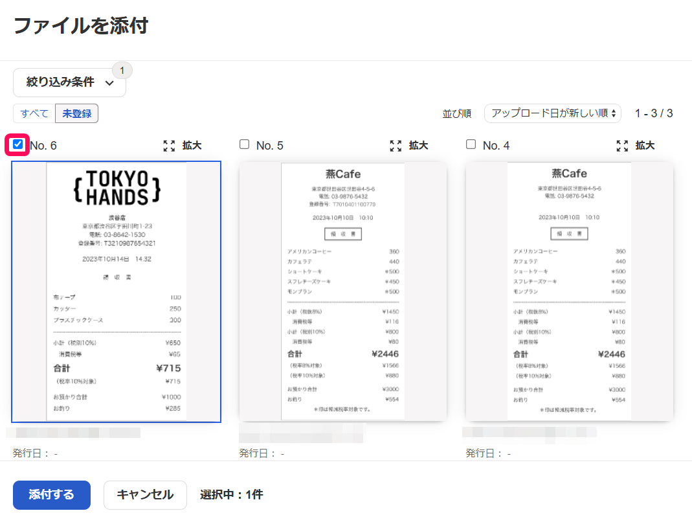The height and width of the screenshot is (524, 692).
Task: Switch to the すべて tab
Action: click(34, 113)
